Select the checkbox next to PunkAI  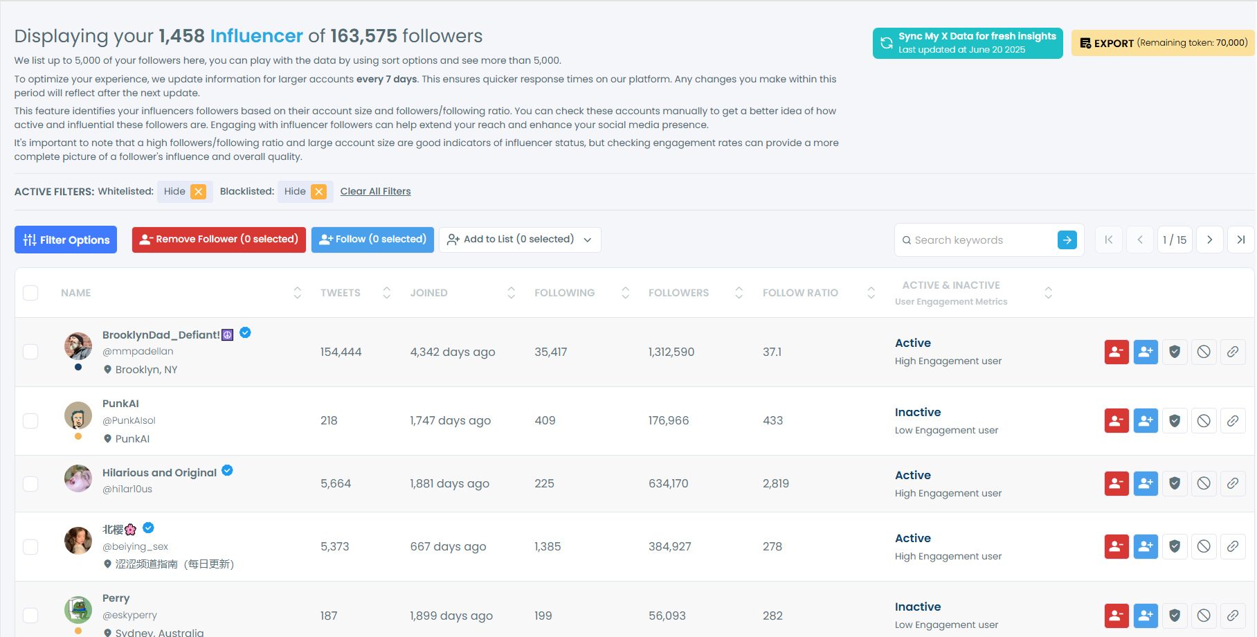point(30,420)
